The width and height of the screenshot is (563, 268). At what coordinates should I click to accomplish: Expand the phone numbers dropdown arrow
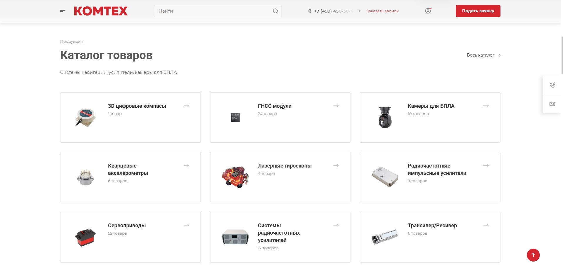[360, 11]
